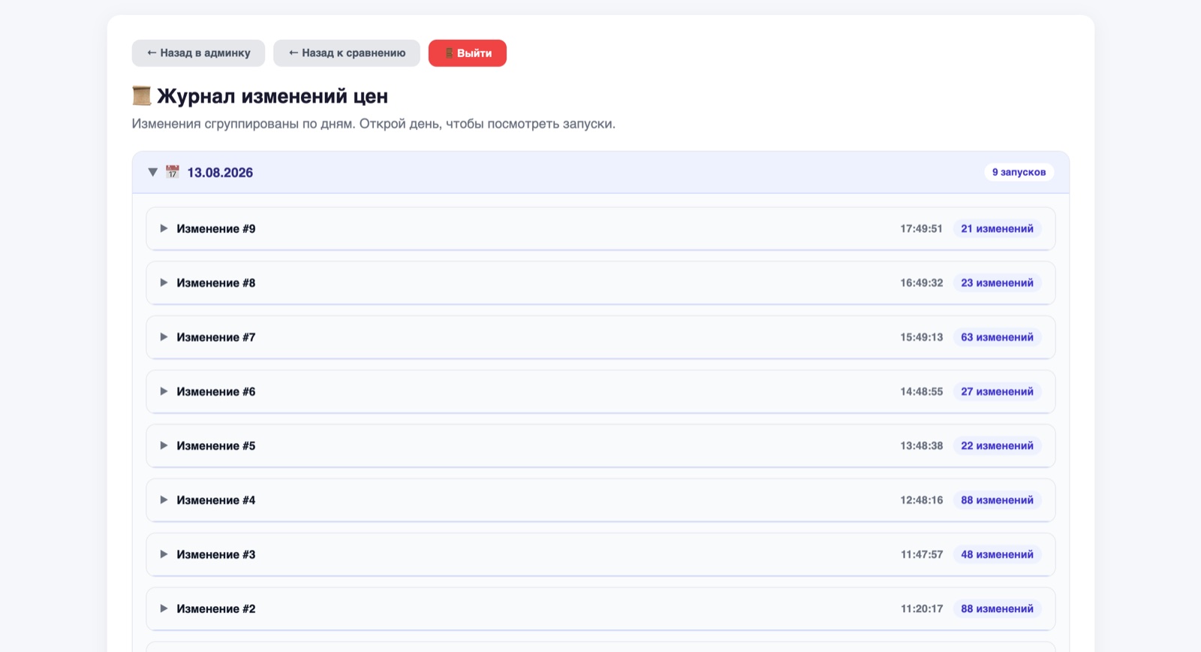Click the timestamp 11:47:57

(x=921, y=554)
